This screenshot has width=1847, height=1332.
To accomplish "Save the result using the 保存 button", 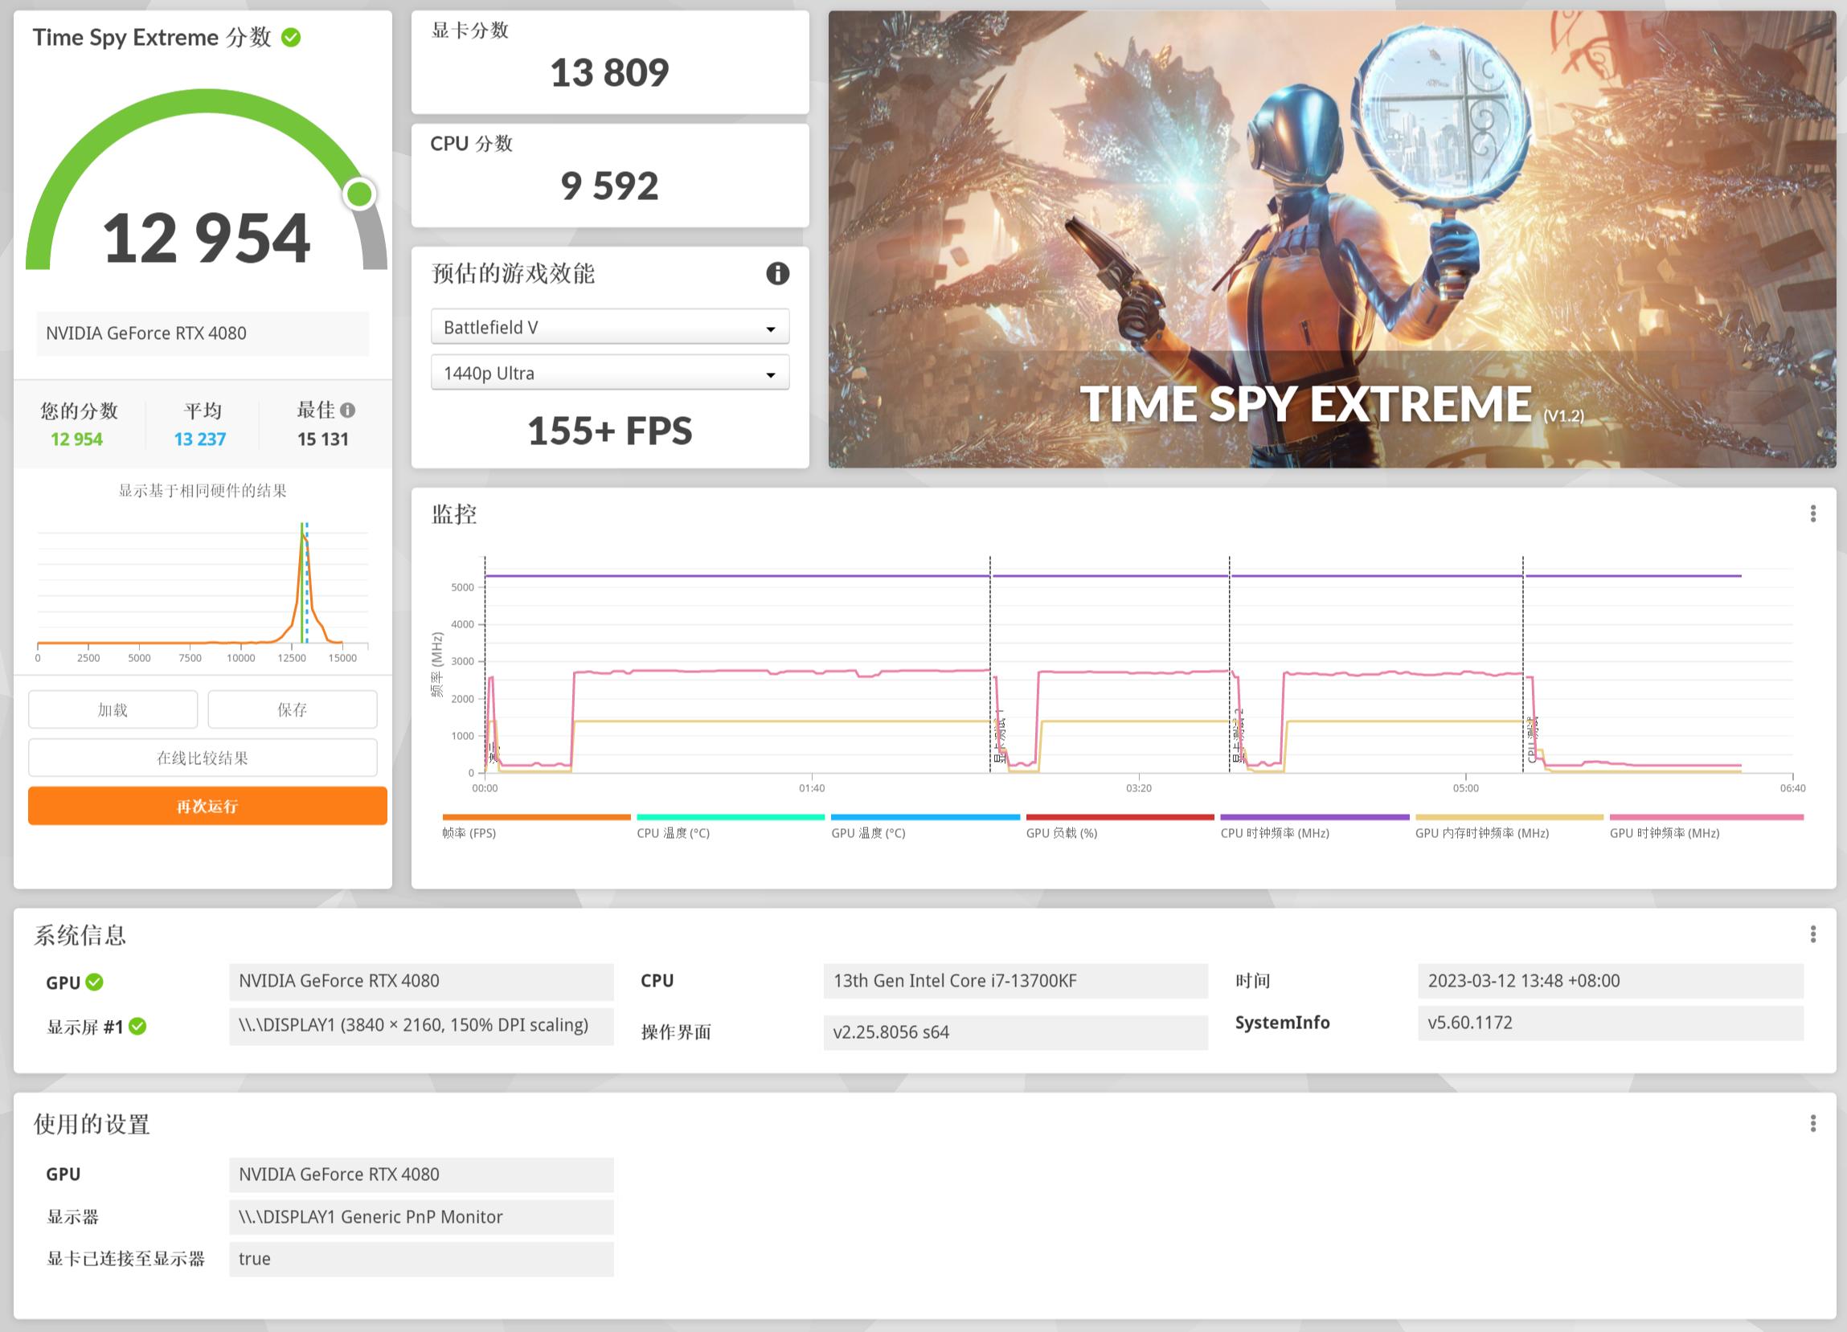I will 293,709.
